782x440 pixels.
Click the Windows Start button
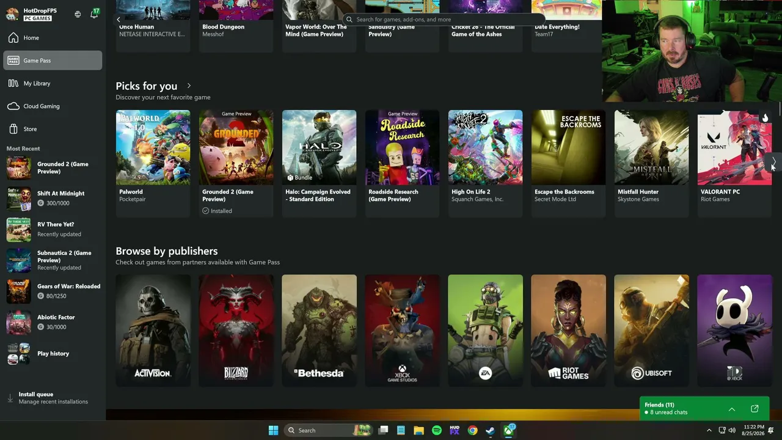pos(273,430)
